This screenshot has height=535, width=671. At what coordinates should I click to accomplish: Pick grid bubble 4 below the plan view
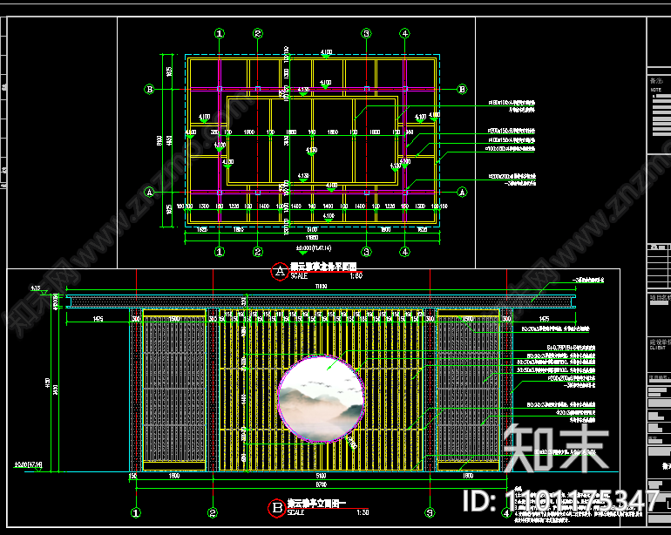click(x=405, y=252)
